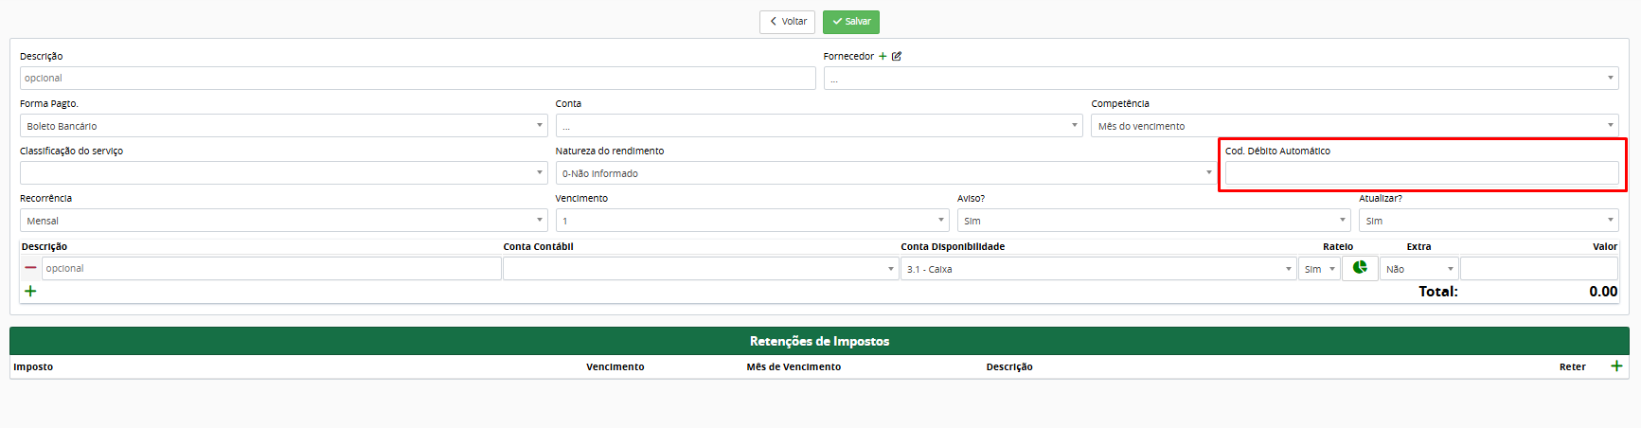Change the Recorrência Mensal dropdown

(x=283, y=221)
